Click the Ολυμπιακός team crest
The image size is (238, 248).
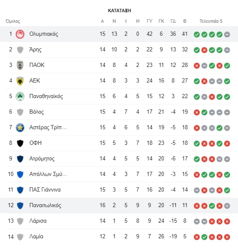point(20,34)
